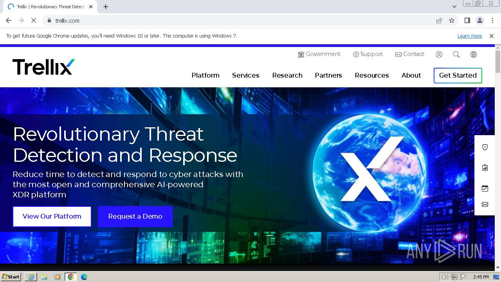The width and height of the screenshot is (501, 282).
Task: Close the Trellix browser tab
Action: (91, 7)
